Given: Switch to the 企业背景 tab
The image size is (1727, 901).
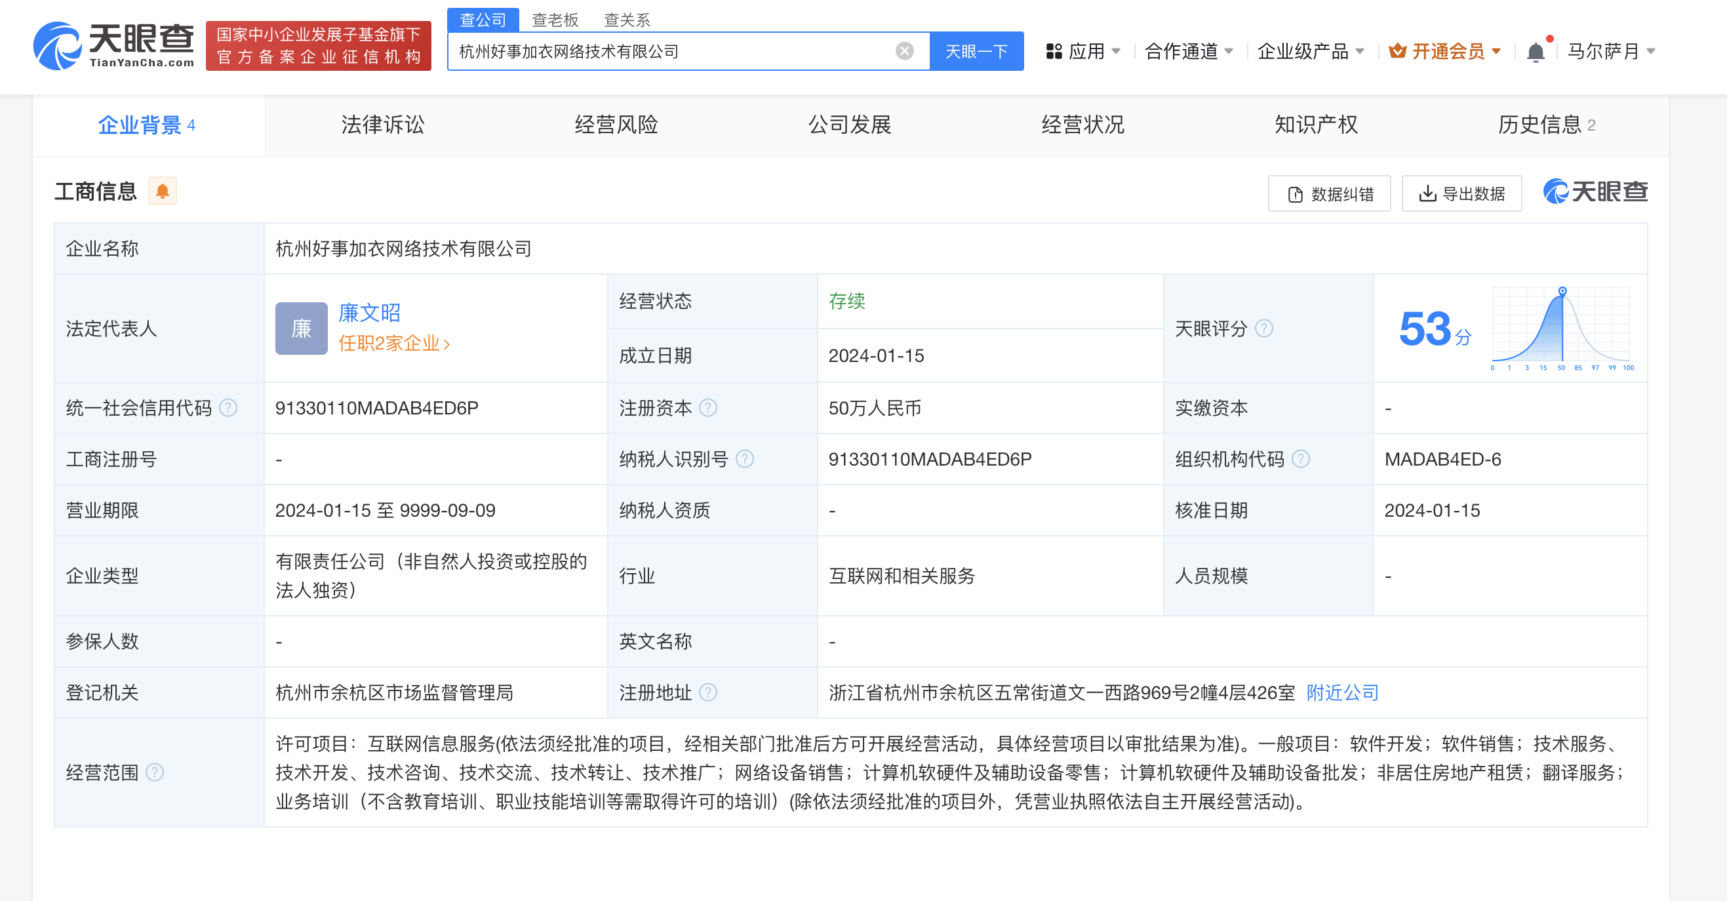Looking at the screenshot, I should coord(149,125).
